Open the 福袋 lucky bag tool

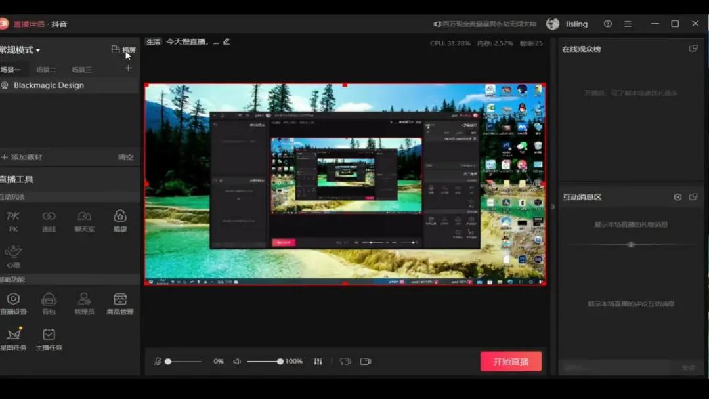(x=120, y=220)
